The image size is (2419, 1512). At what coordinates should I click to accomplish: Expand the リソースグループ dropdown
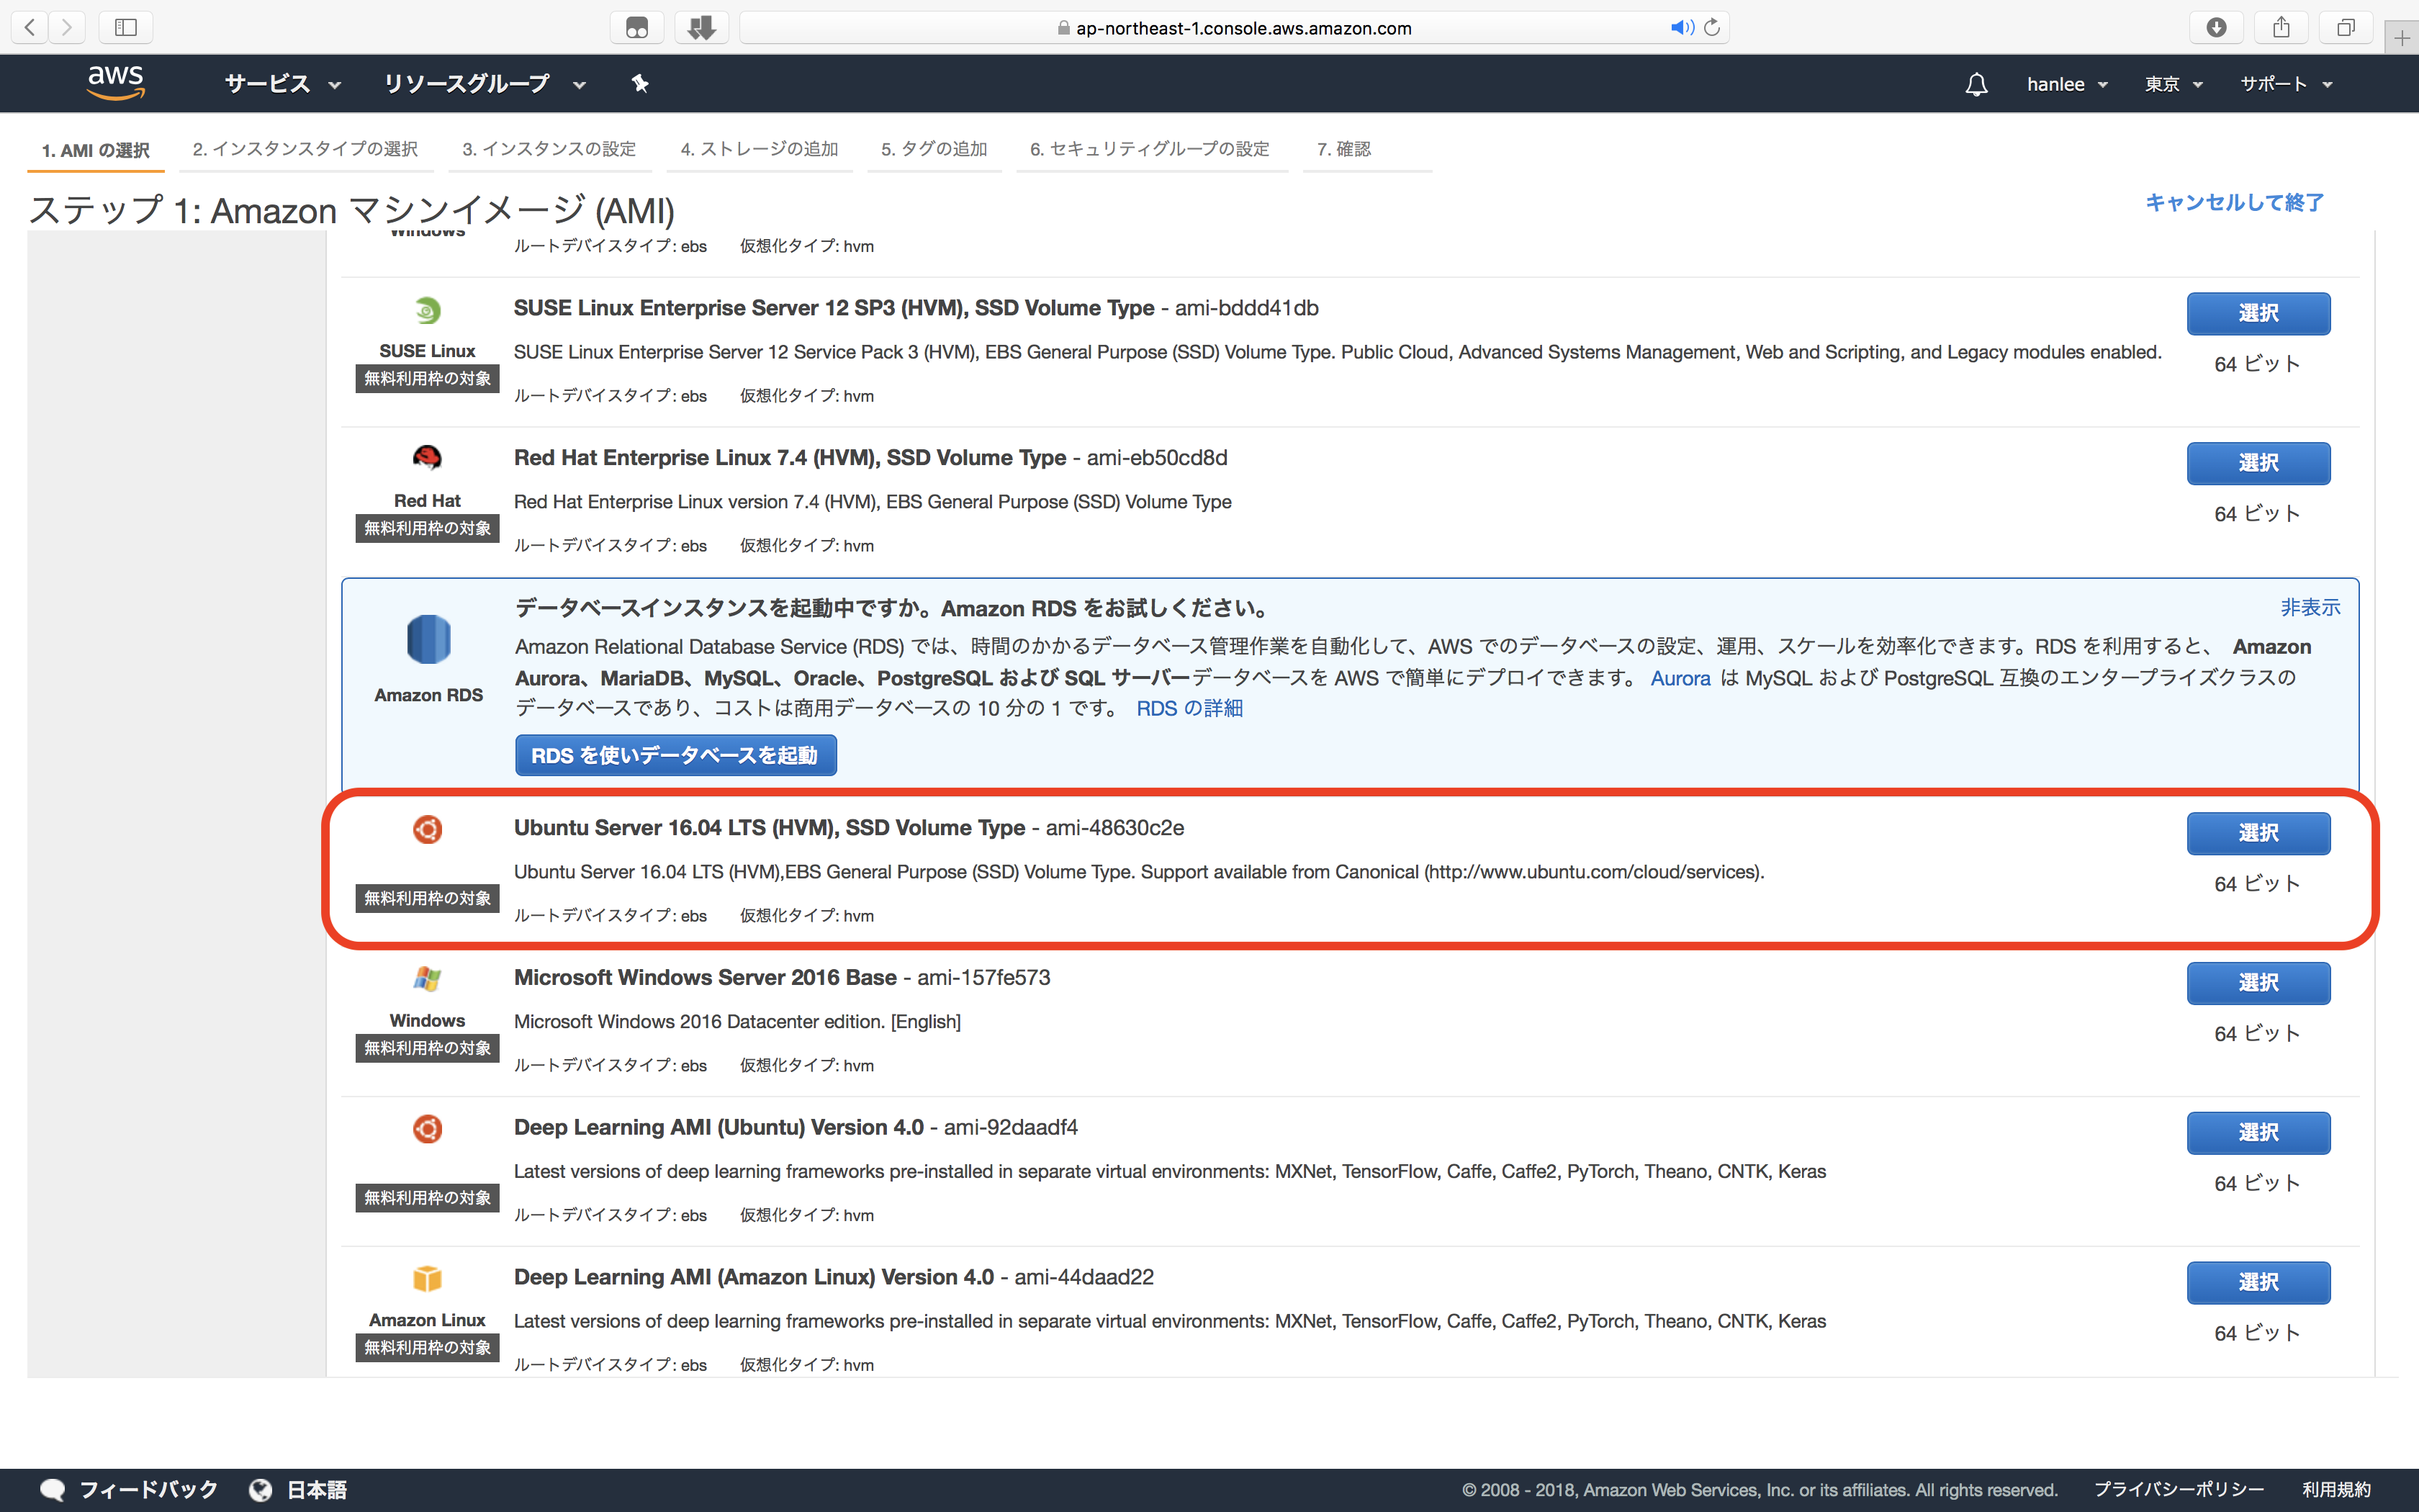[x=485, y=84]
